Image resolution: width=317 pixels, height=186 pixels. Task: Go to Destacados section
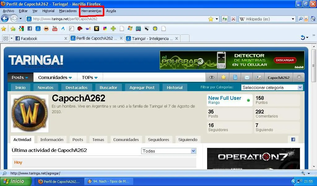coord(76,87)
